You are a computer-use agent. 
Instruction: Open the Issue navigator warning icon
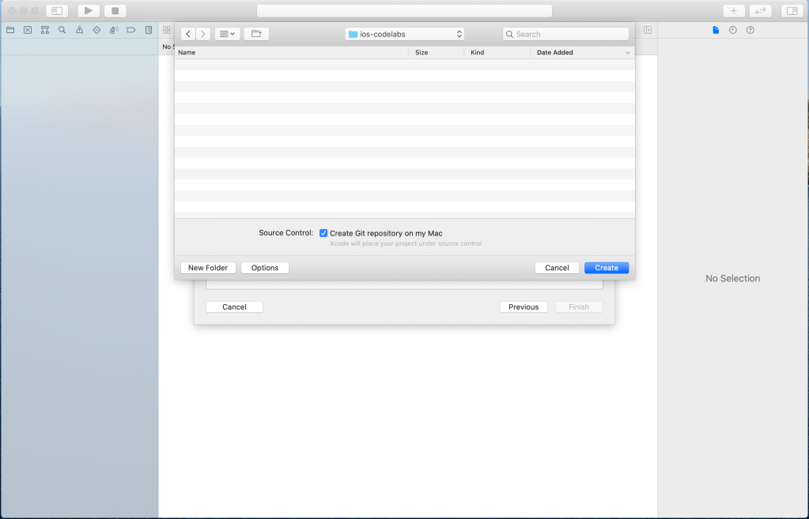point(79,30)
